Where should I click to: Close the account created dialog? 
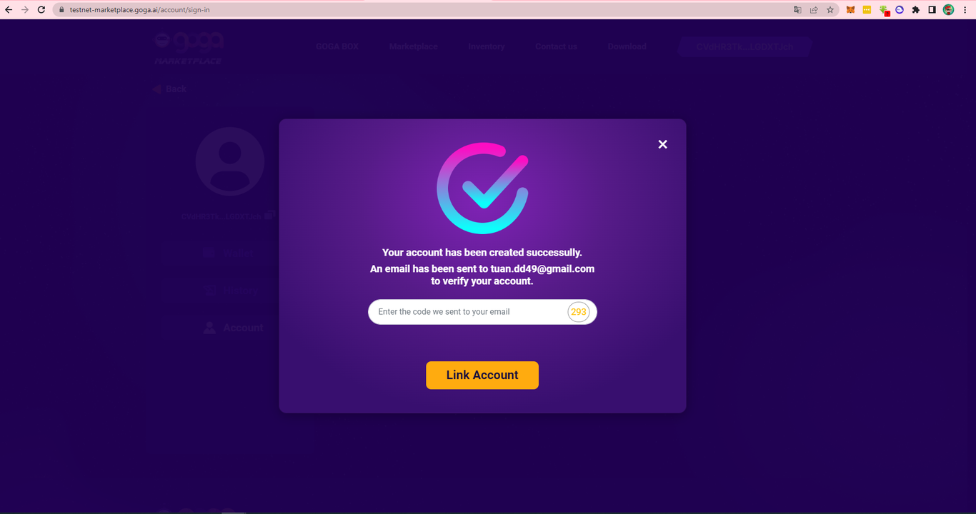[662, 144]
